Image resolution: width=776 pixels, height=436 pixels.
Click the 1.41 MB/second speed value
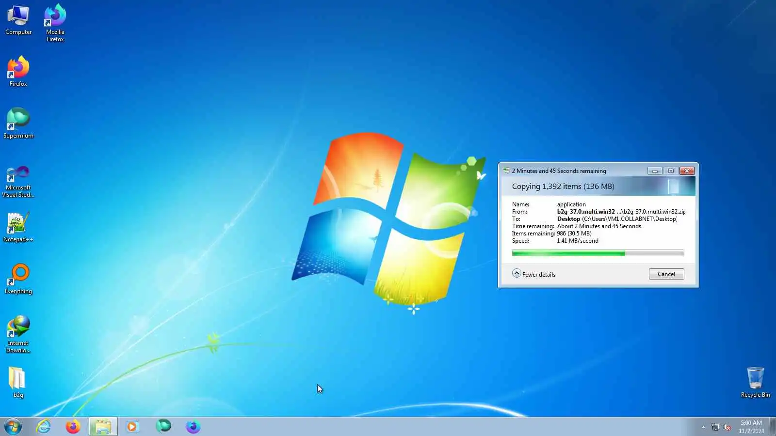pyautogui.click(x=578, y=241)
